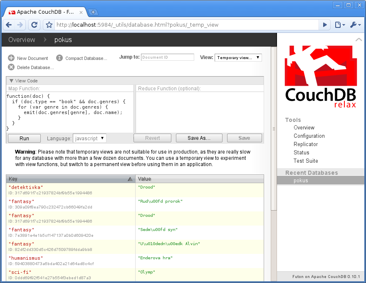
Task: Click the Save button
Action: (245, 138)
